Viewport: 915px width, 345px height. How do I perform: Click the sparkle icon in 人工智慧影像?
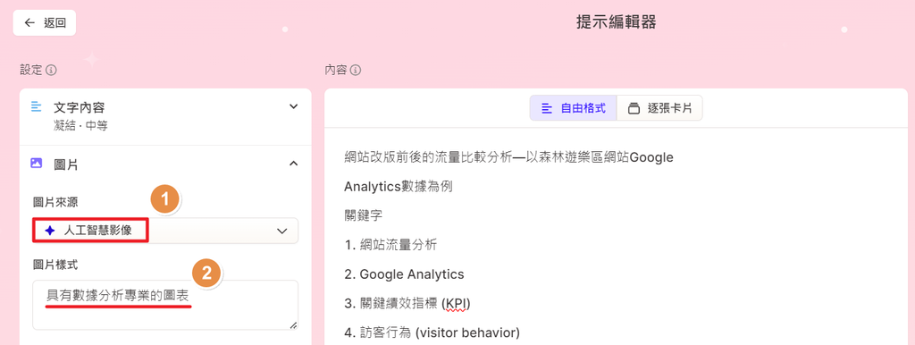[50, 231]
